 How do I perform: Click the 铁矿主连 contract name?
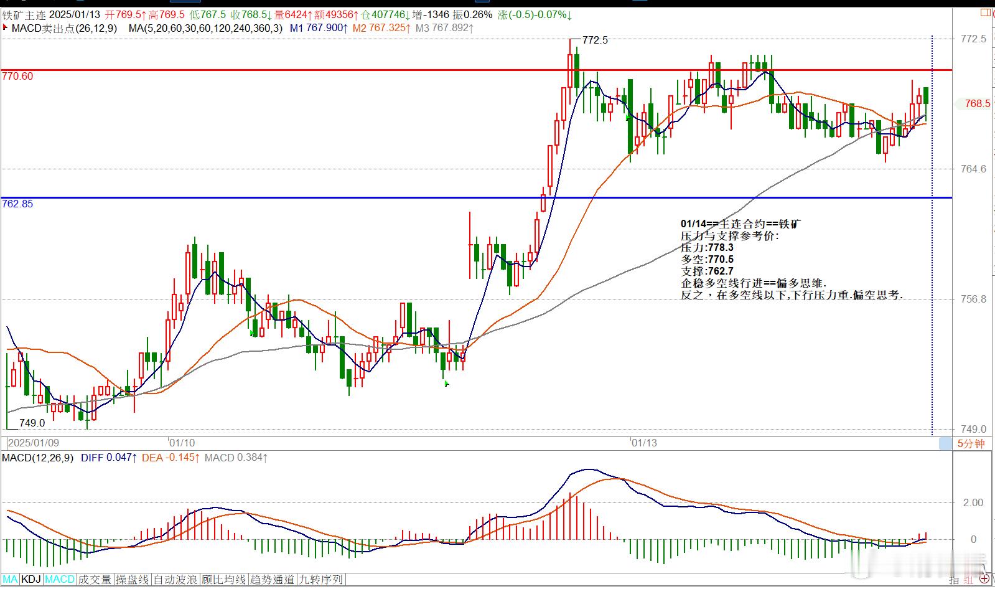(24, 14)
